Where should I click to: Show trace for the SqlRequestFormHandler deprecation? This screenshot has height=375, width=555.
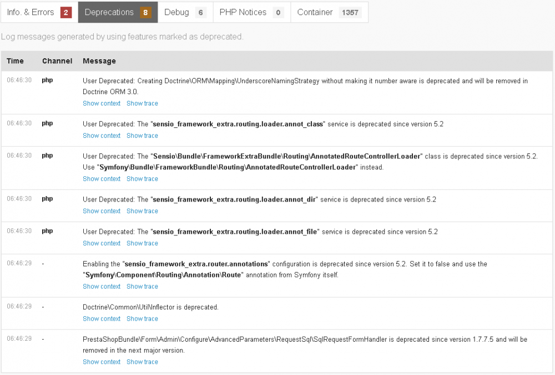(x=142, y=362)
